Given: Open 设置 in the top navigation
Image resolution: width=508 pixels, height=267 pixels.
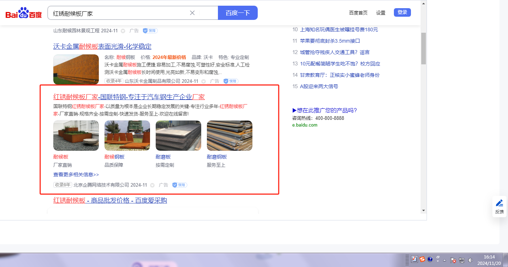Looking at the screenshot, I should coord(381,13).
